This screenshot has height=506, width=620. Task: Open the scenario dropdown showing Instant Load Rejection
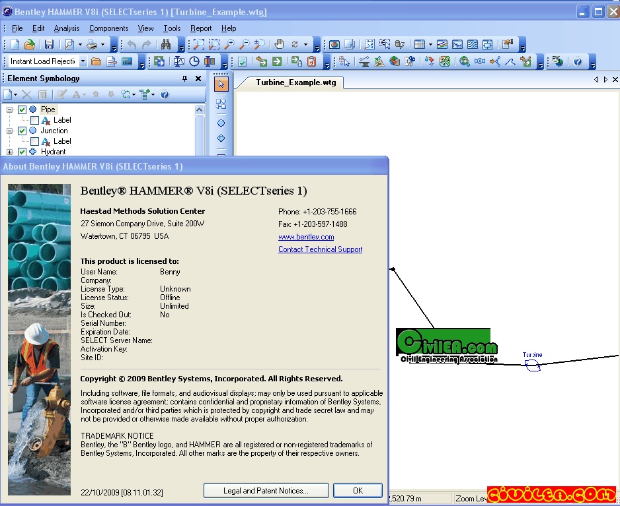click(x=83, y=61)
